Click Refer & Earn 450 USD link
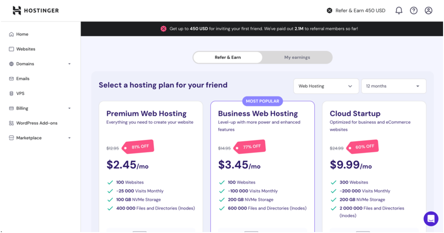The height and width of the screenshot is (233, 444). pos(356,10)
